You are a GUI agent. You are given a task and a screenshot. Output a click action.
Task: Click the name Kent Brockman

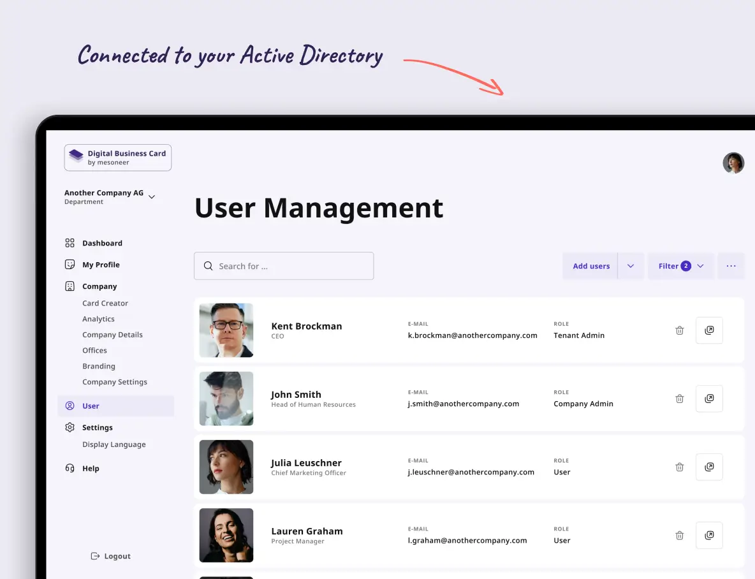tap(307, 326)
